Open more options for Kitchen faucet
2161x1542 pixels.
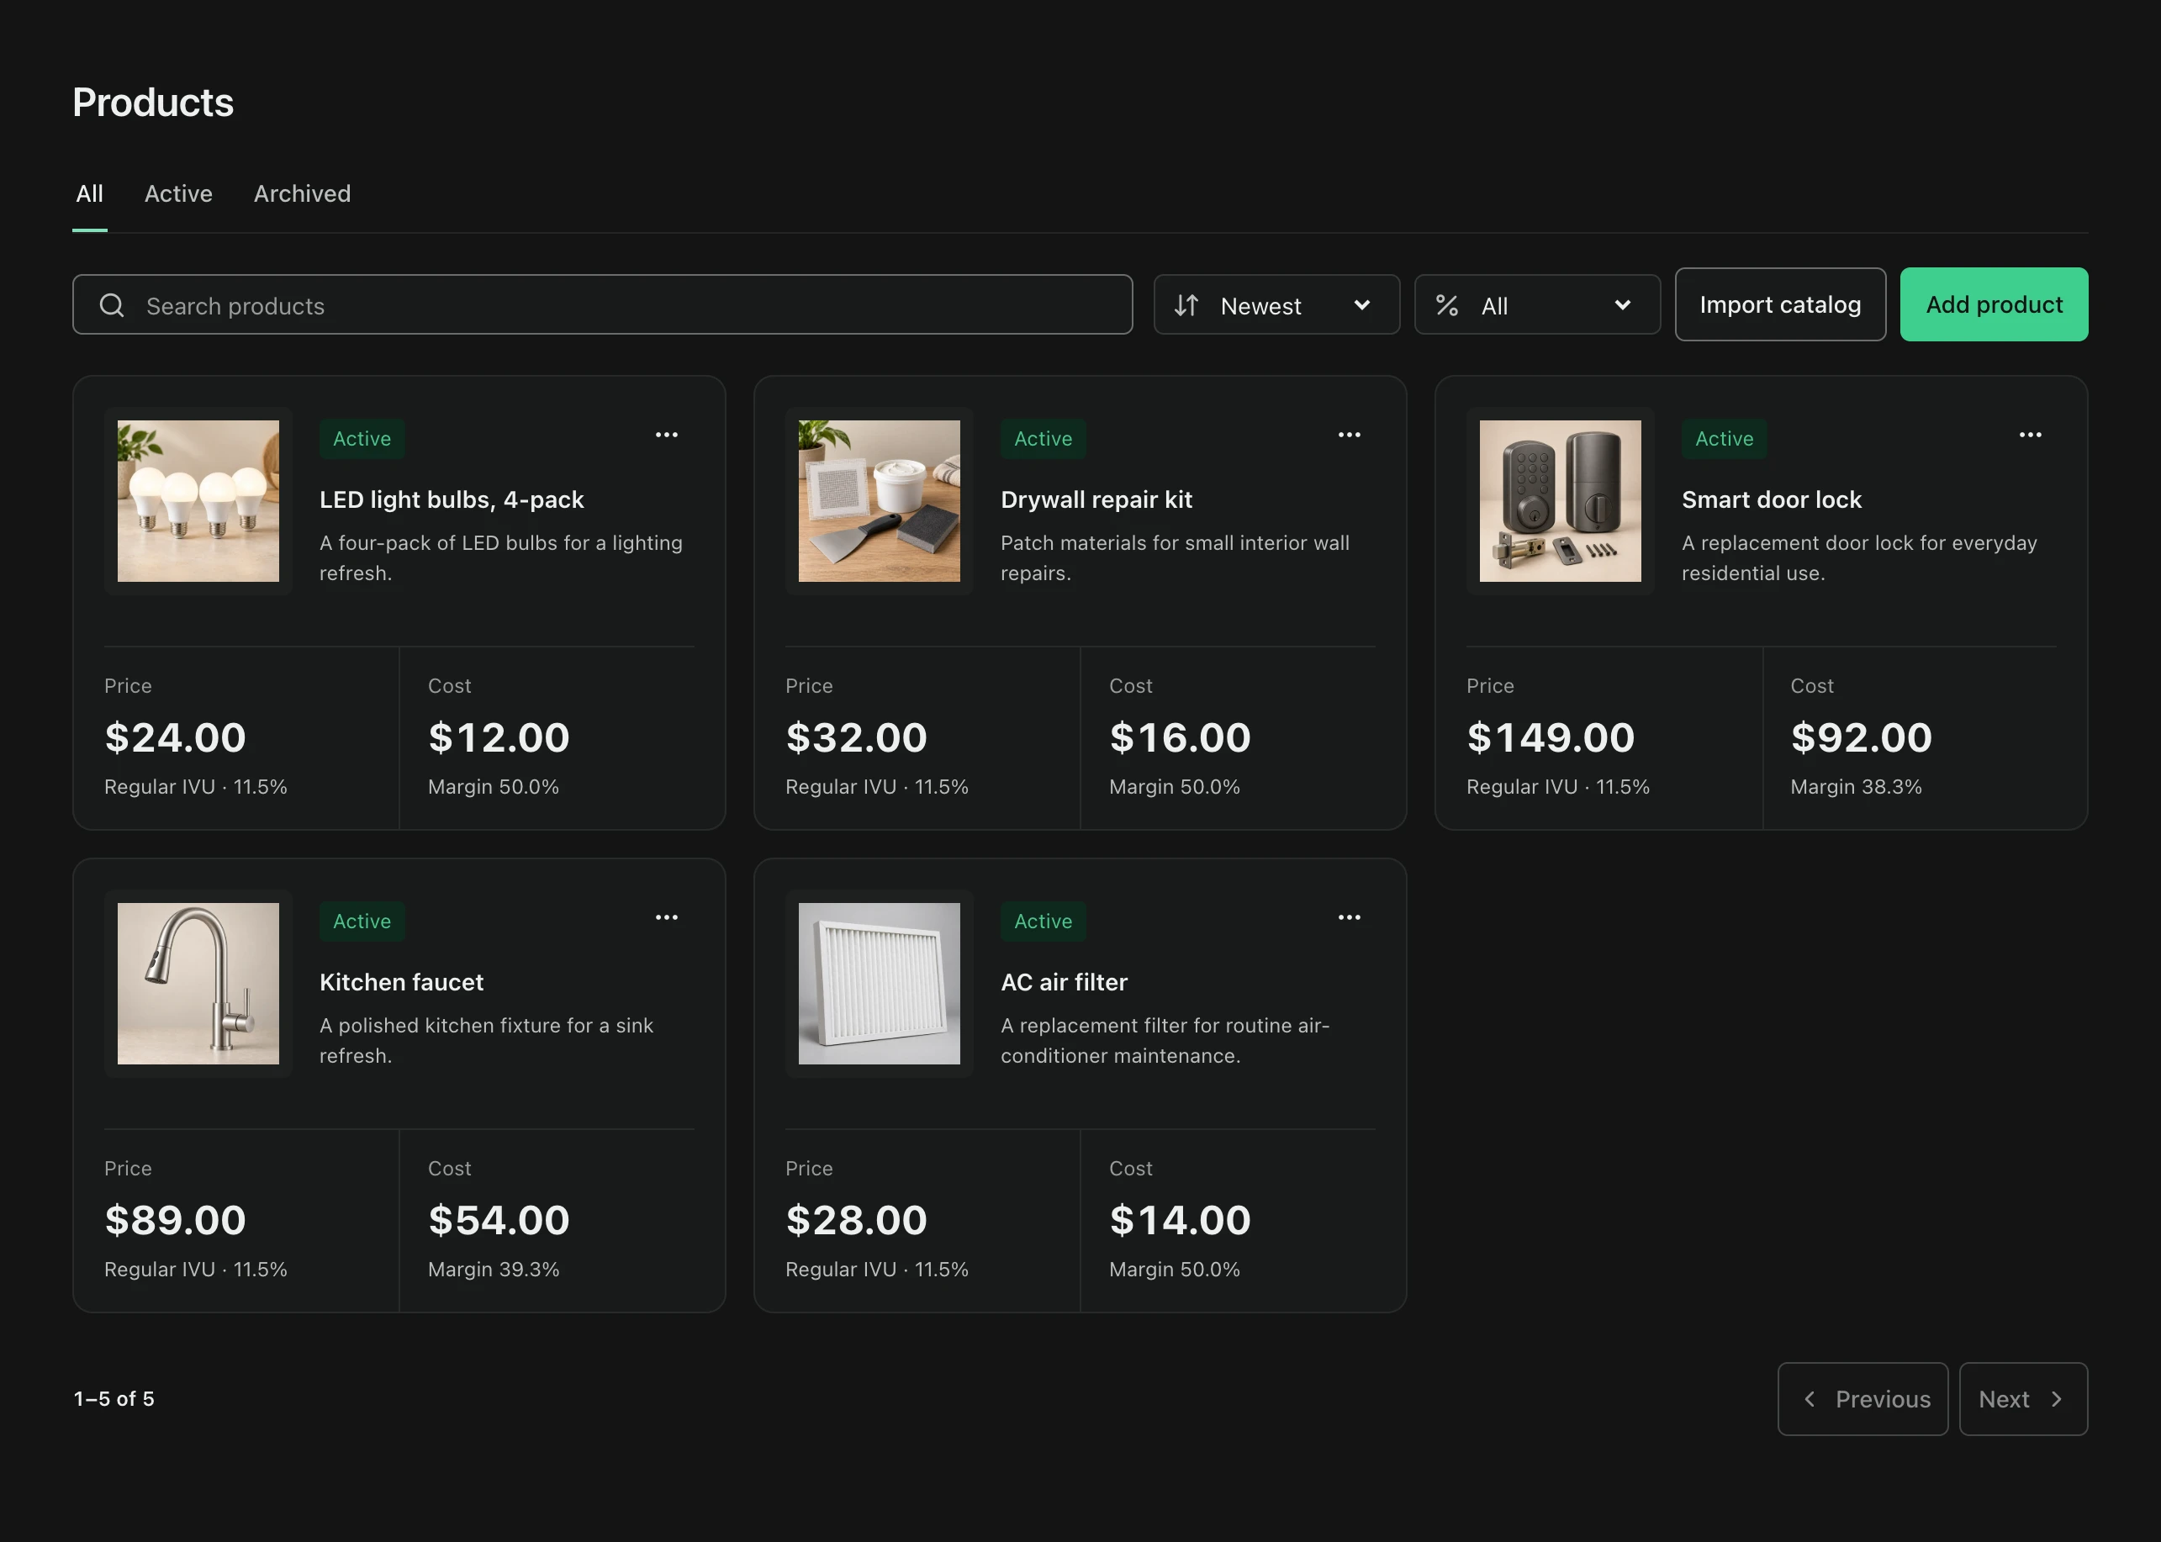(667, 917)
